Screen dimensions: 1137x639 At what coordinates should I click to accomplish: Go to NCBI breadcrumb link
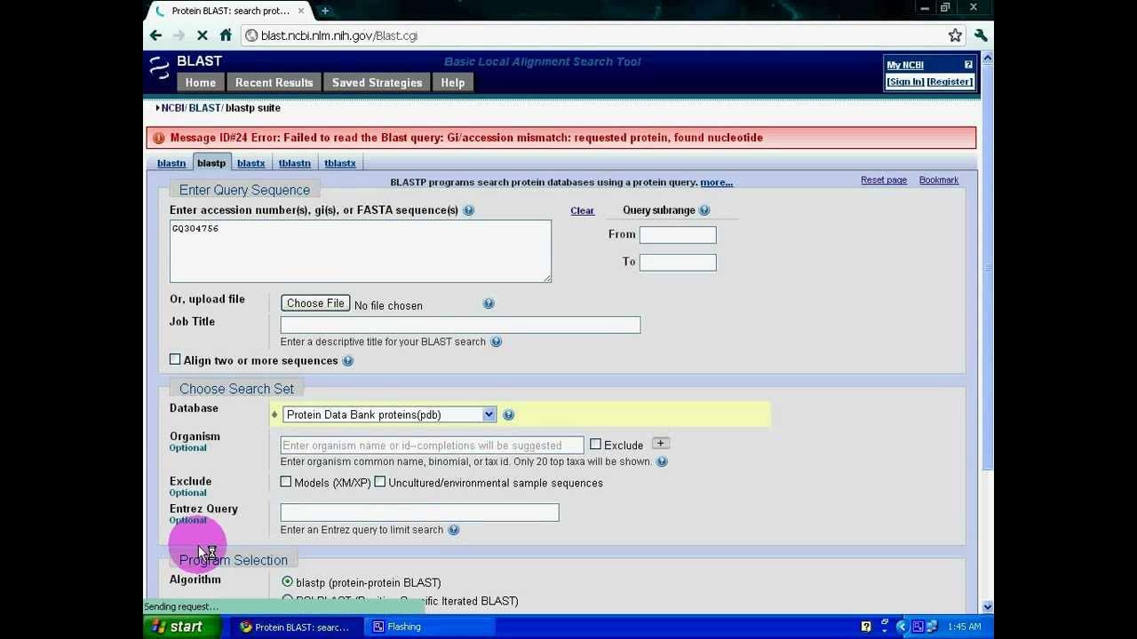[172, 108]
